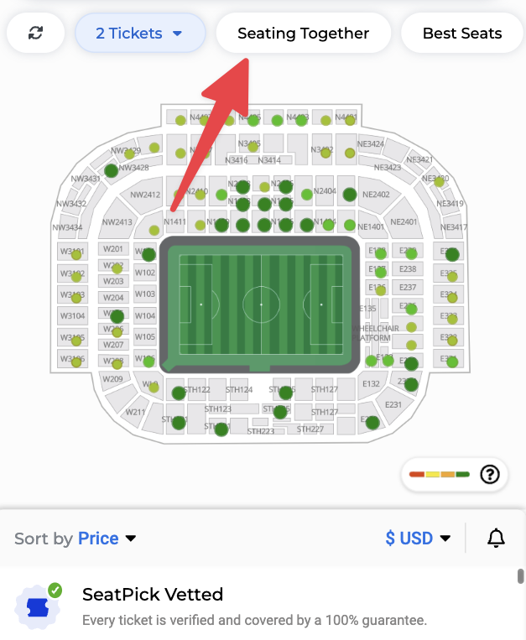The image size is (526, 640).
Task: Select the dark green dot in NW3428
Action: [111, 170]
